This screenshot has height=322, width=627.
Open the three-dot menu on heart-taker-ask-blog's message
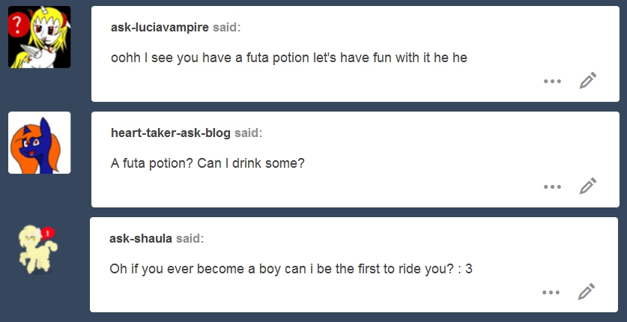coord(552,186)
